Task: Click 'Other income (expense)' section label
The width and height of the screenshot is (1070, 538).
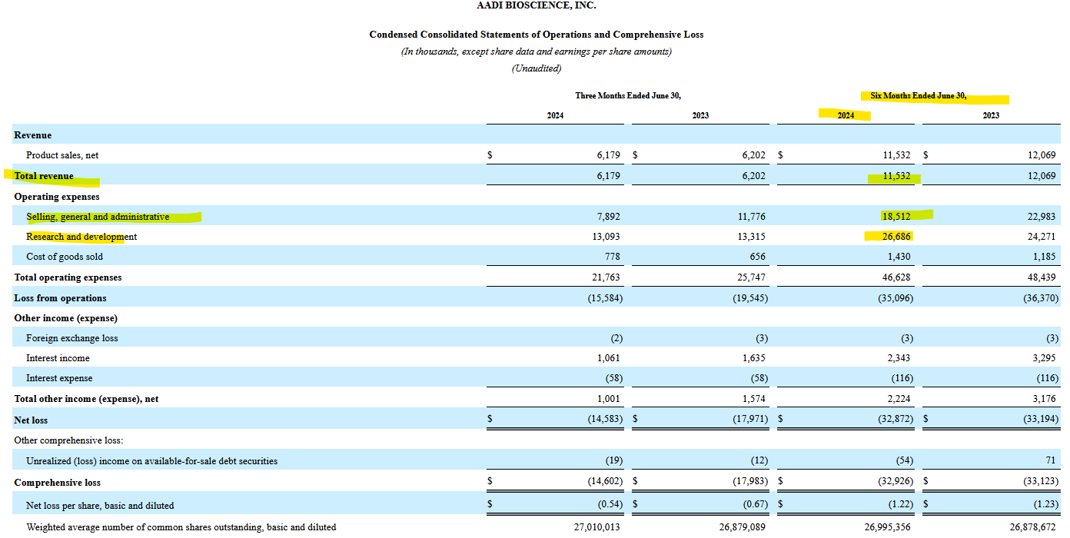Action: click(65, 318)
